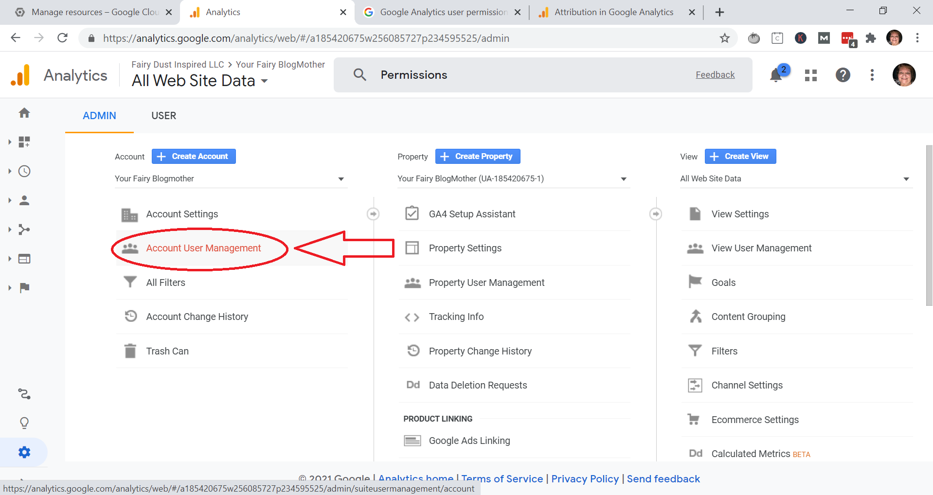Open Tracking Info
This screenshot has width=933, height=495.
coord(456,317)
